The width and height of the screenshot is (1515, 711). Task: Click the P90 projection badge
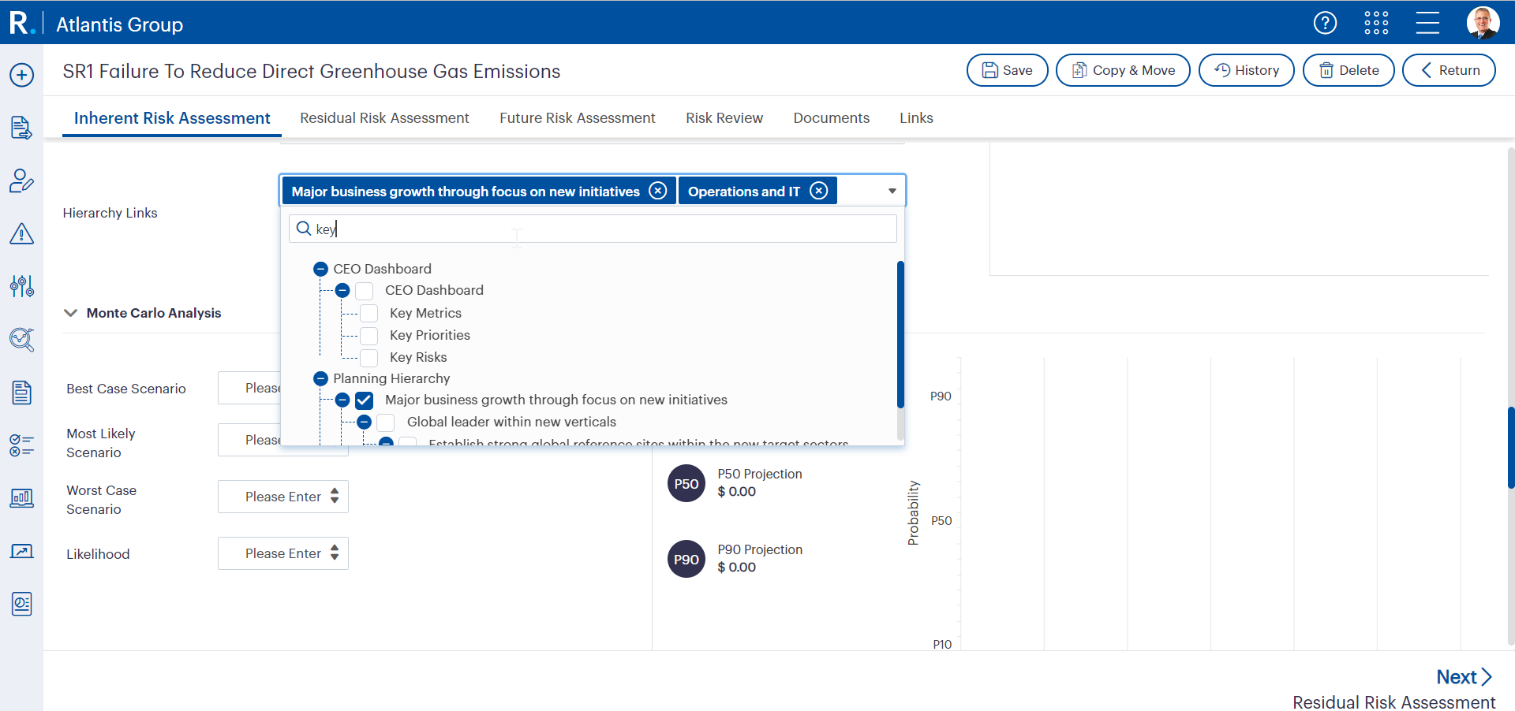click(x=686, y=559)
